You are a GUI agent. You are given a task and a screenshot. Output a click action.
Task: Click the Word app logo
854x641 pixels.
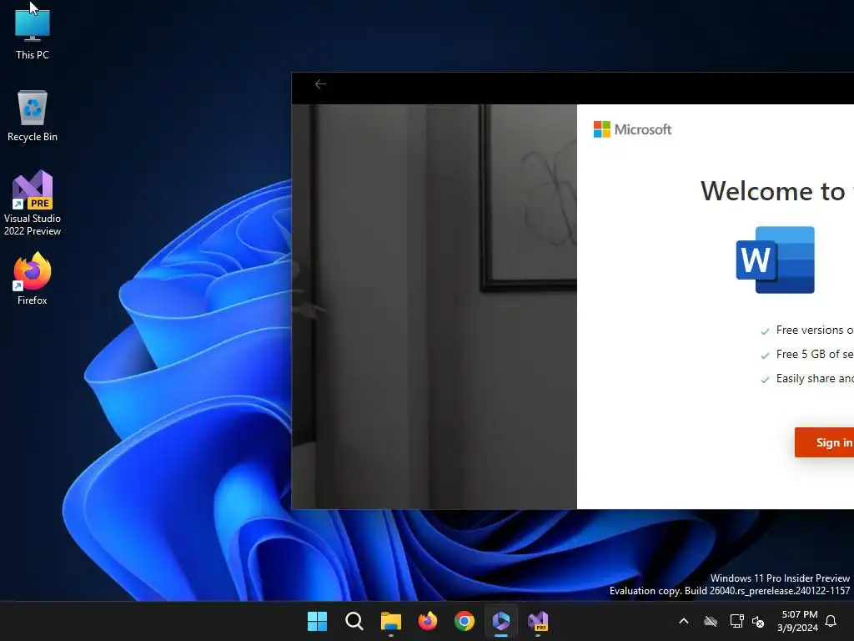pos(775,260)
